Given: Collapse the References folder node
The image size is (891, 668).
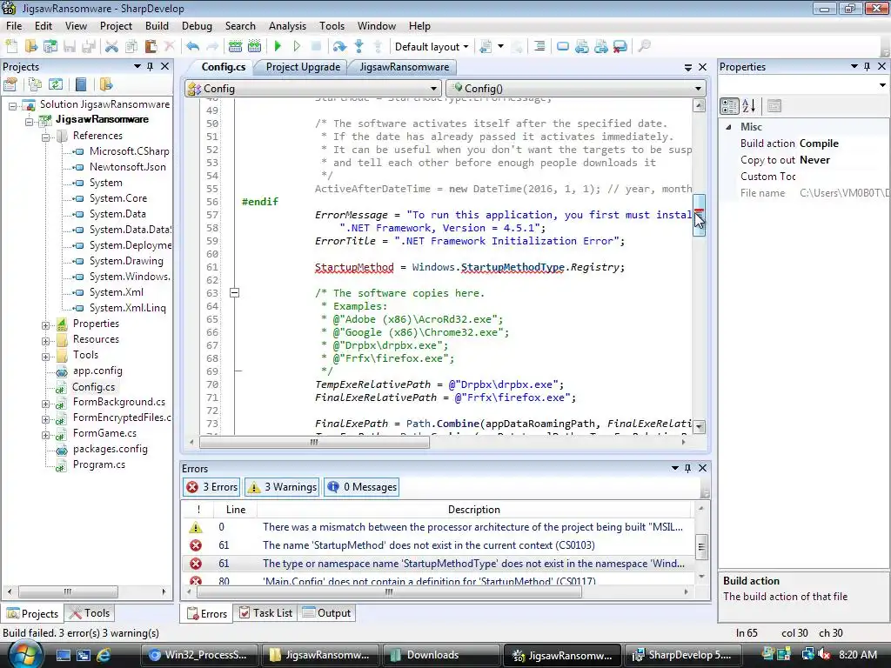Looking at the screenshot, I should click(45, 137).
